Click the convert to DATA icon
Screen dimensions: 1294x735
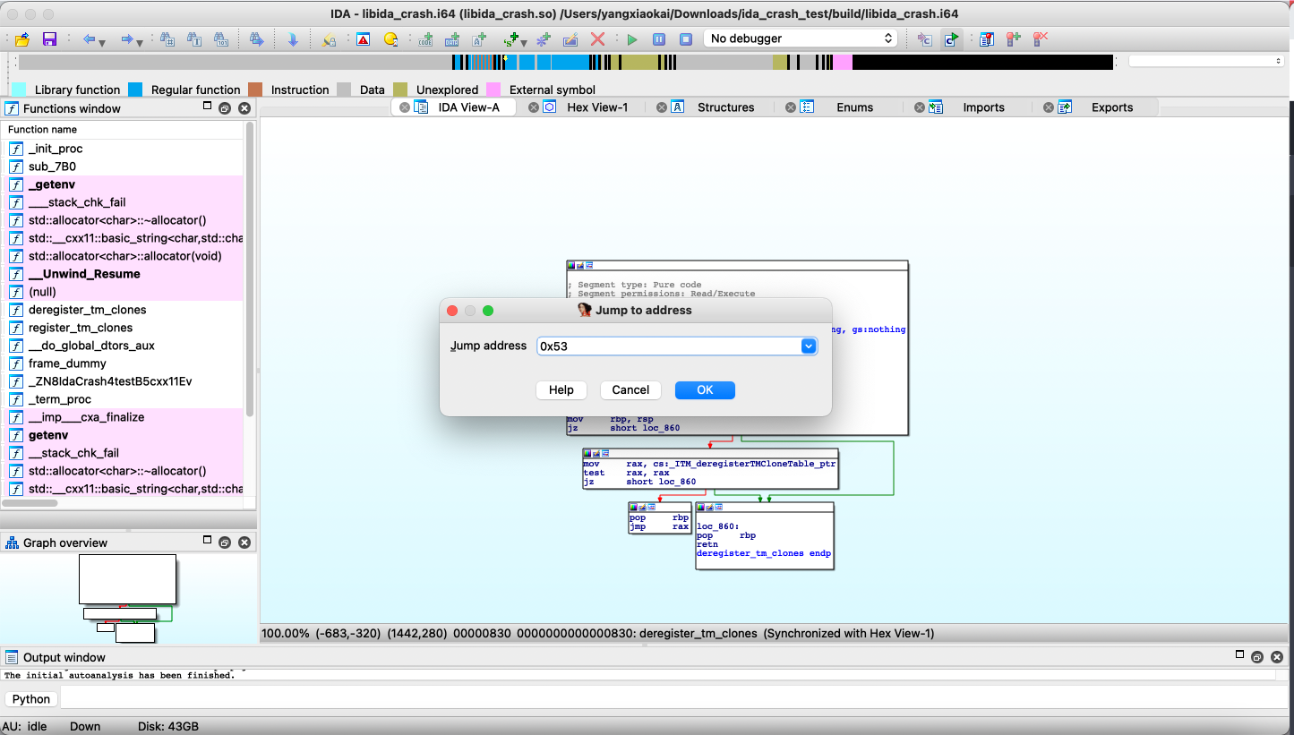452,39
